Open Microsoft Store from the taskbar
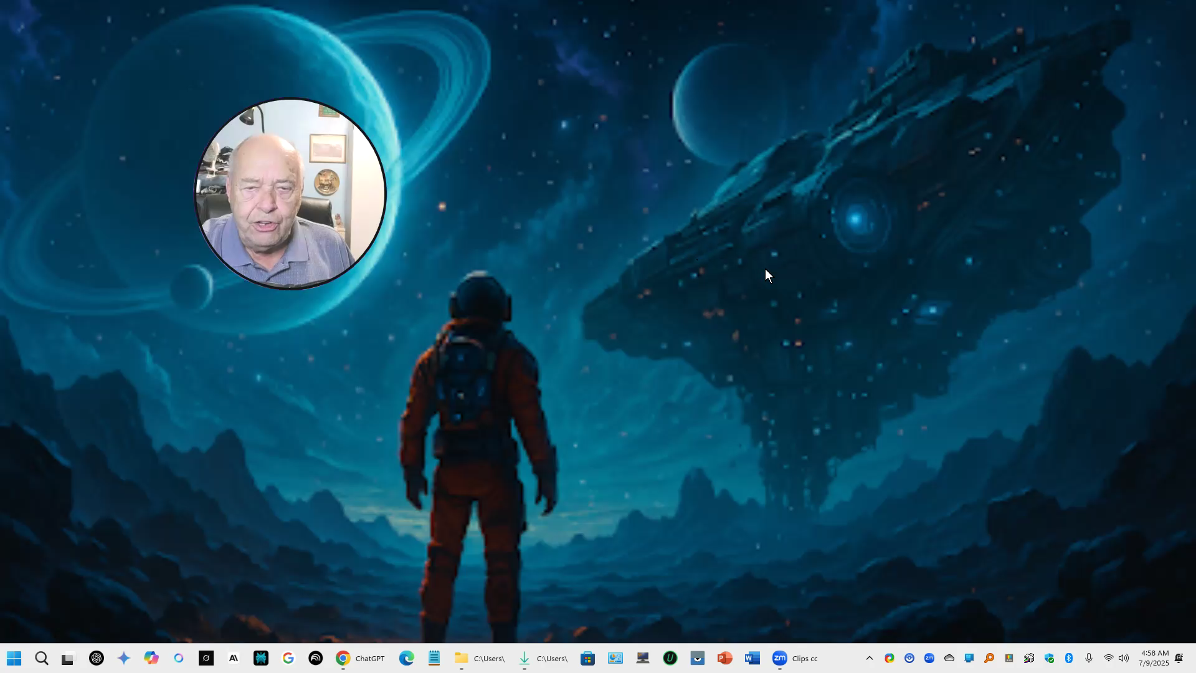 tap(587, 658)
